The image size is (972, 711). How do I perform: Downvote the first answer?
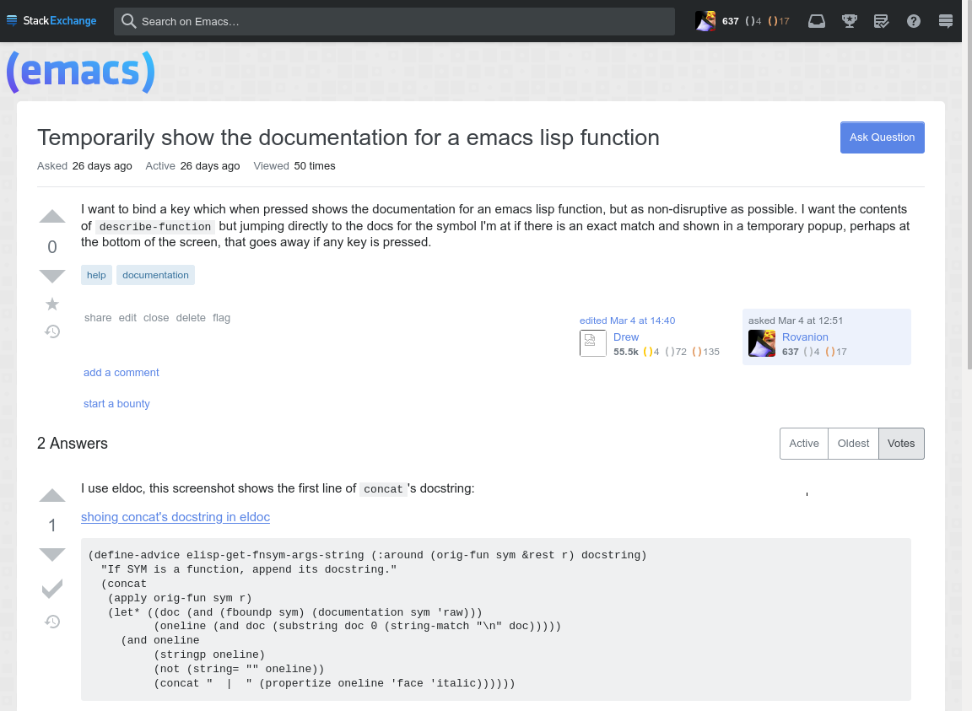click(x=51, y=554)
